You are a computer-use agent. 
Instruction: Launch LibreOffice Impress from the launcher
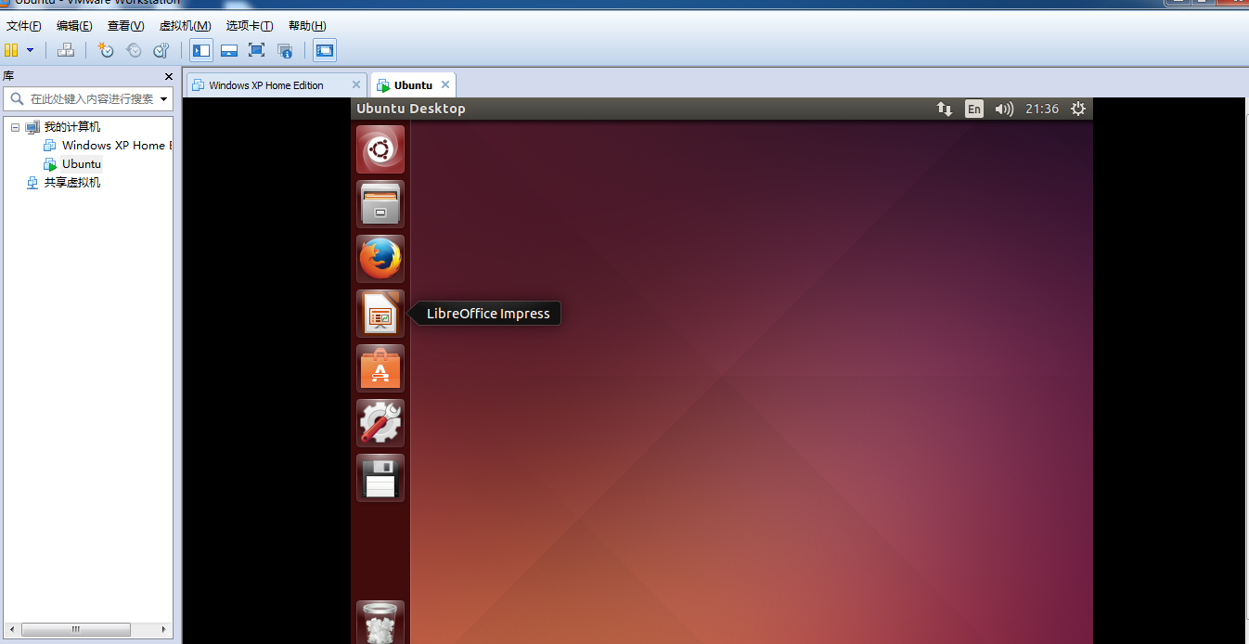pyautogui.click(x=380, y=314)
